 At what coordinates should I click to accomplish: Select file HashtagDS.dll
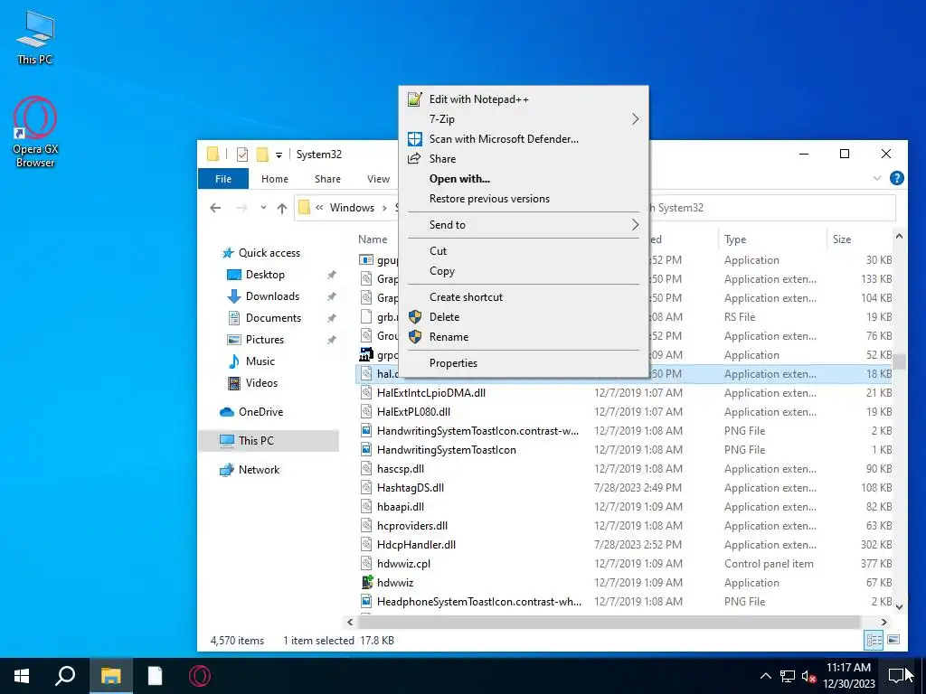(411, 488)
